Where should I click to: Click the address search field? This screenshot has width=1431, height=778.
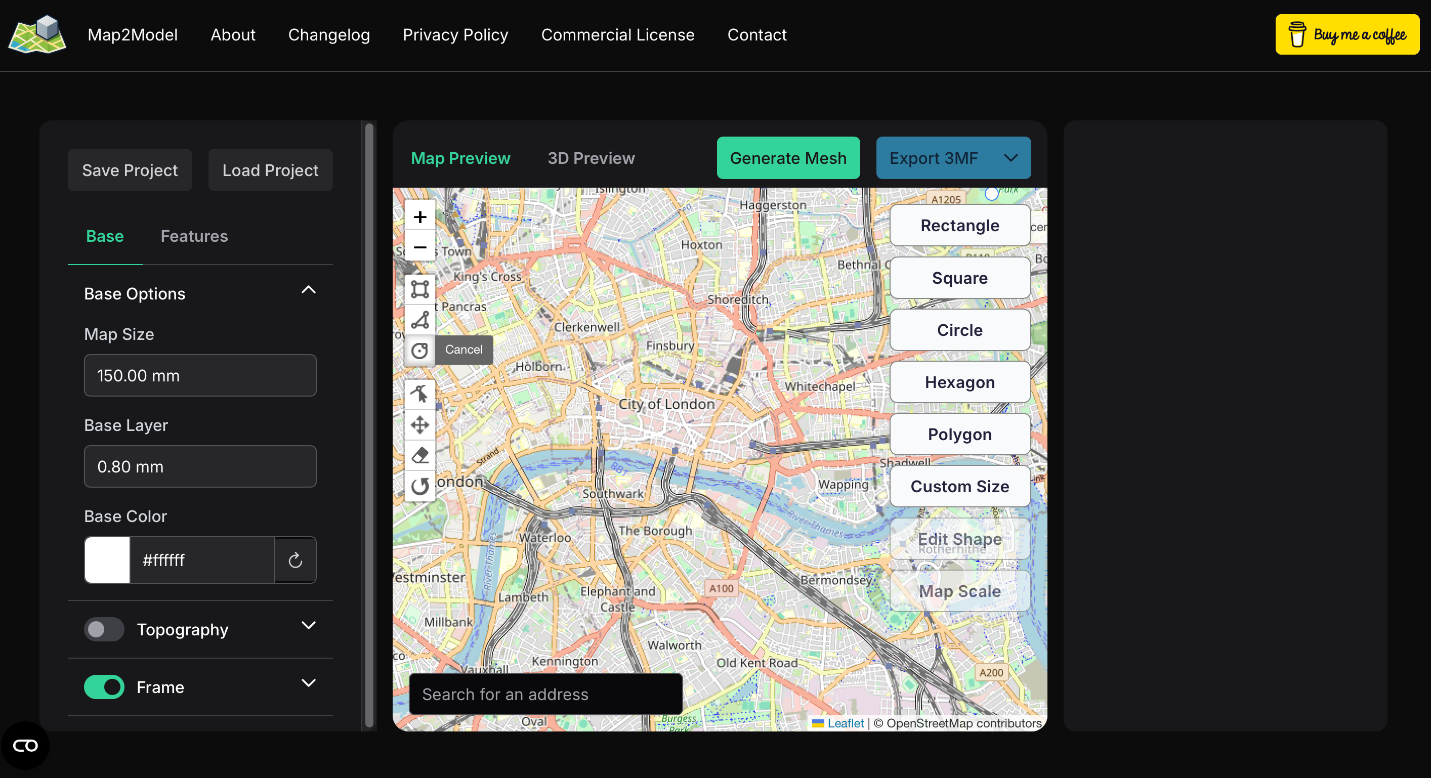tap(545, 694)
